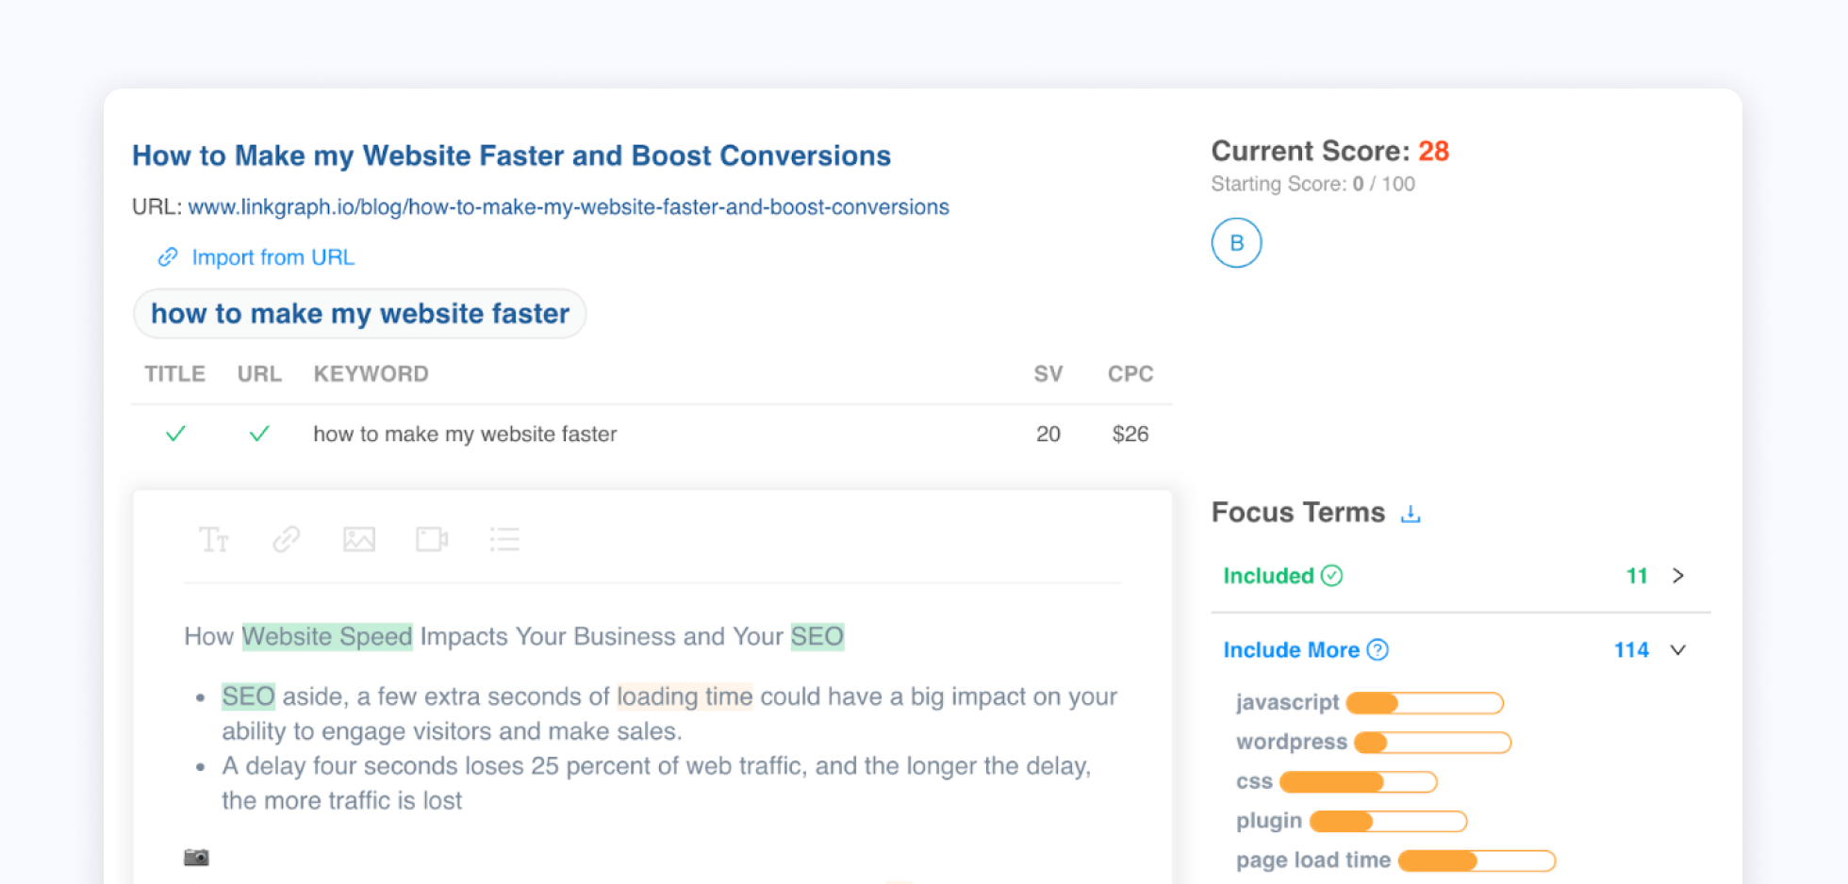Click the TITLE checkmark for the keyword
The height and width of the screenshot is (884, 1848).
[175, 434]
